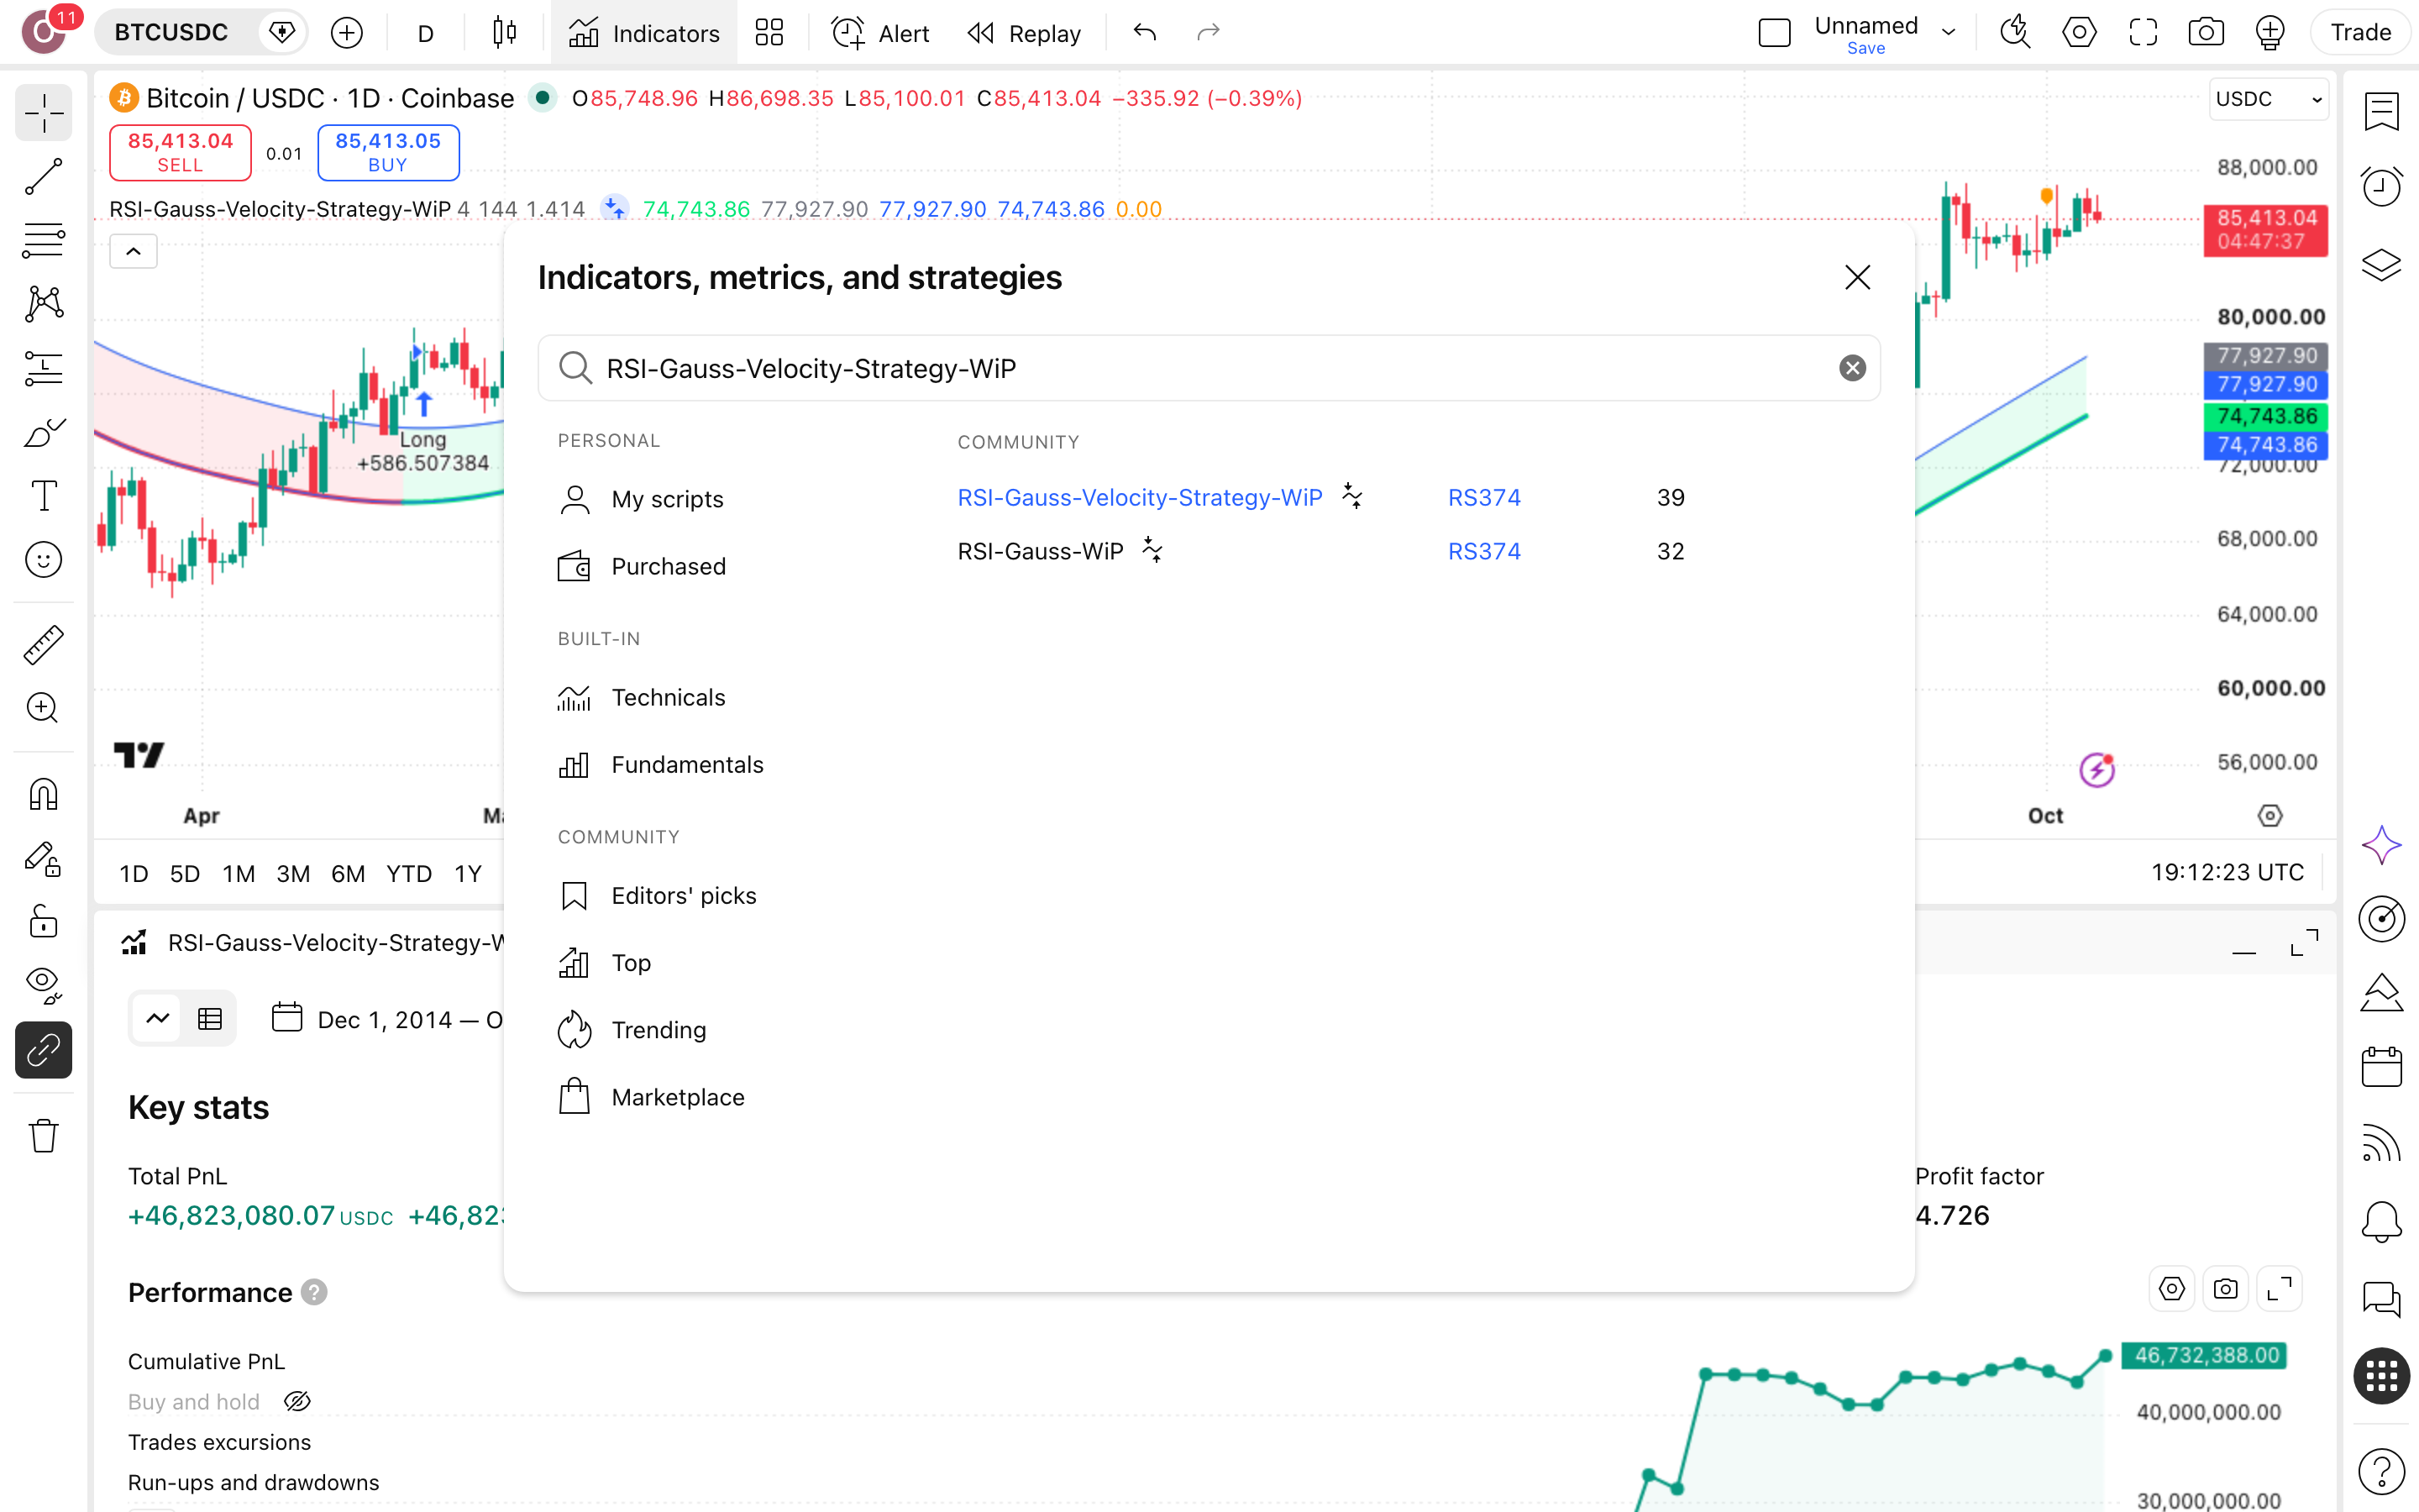Image resolution: width=2419 pixels, height=1512 pixels.
Task: Open My scripts category
Action: (642, 499)
